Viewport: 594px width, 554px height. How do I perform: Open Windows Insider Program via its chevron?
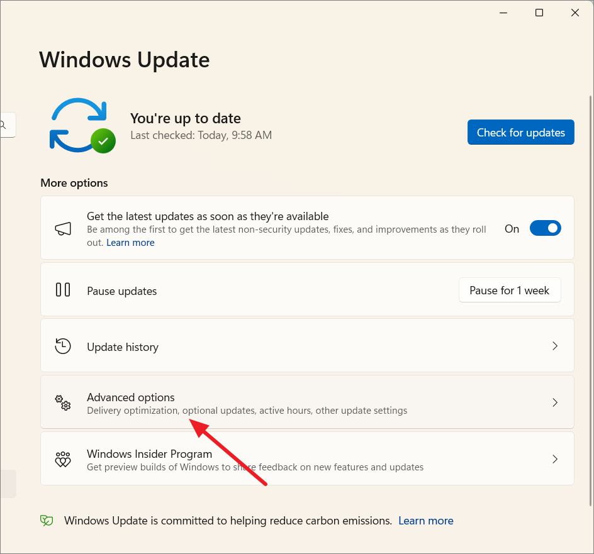(x=555, y=459)
